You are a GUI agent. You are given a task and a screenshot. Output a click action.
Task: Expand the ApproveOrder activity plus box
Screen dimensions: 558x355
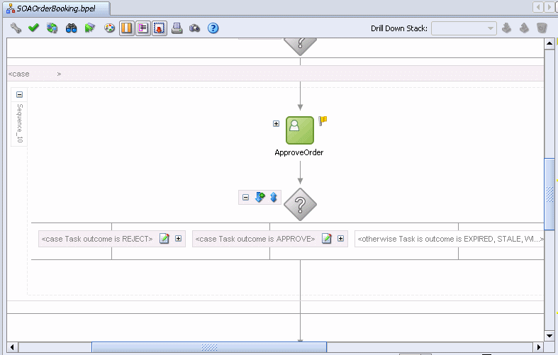click(276, 124)
